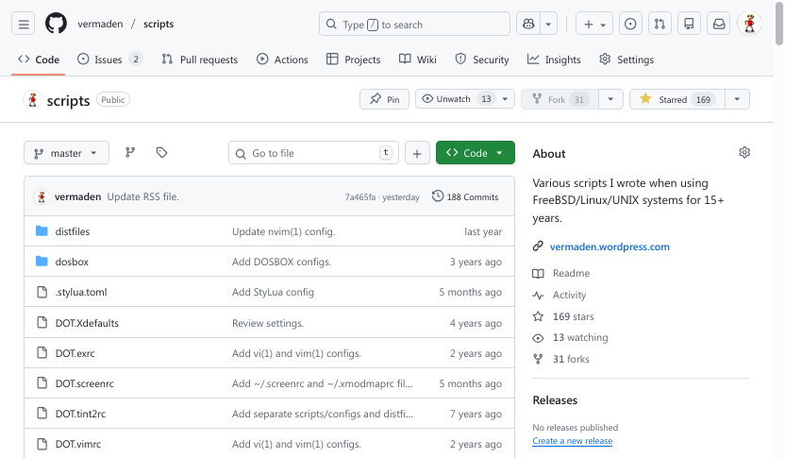Image resolution: width=785 pixels, height=458 pixels.
Task: Open the issues header icon
Action: (x=631, y=24)
